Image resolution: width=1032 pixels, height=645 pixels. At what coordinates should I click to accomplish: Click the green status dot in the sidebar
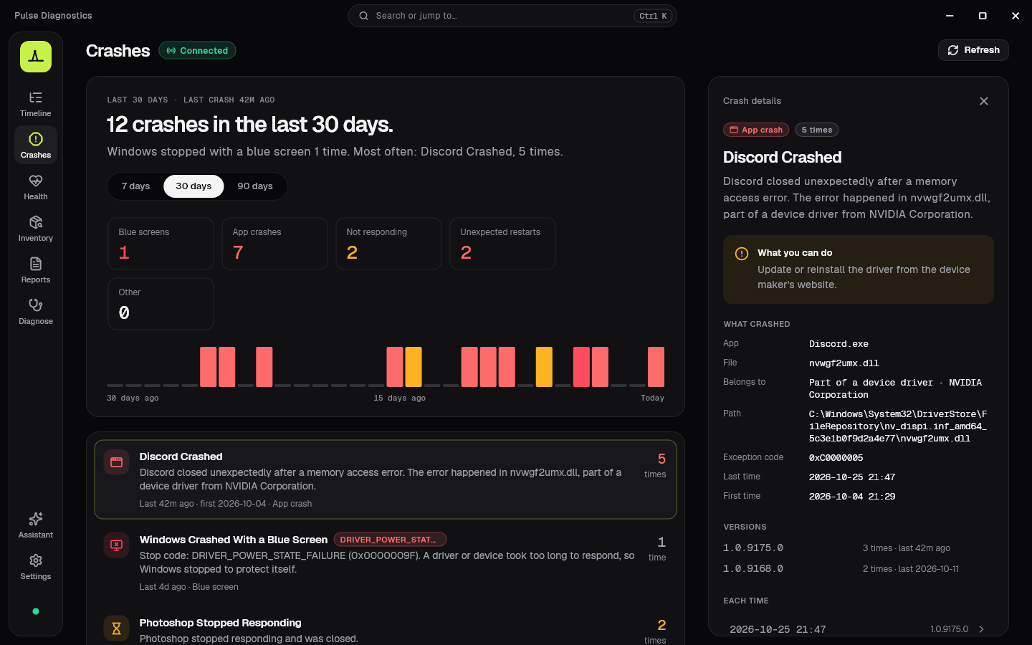coord(36,611)
